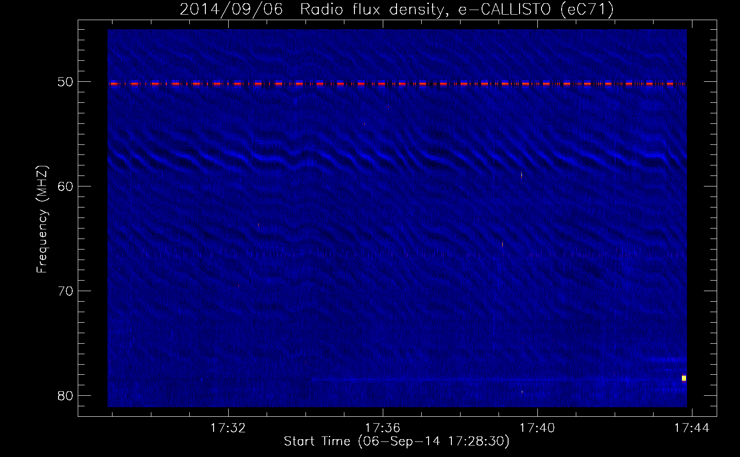The width and height of the screenshot is (740, 457).
Task: Click the plot title '2014/09/06 Radio flux density'
Action: click(x=397, y=9)
